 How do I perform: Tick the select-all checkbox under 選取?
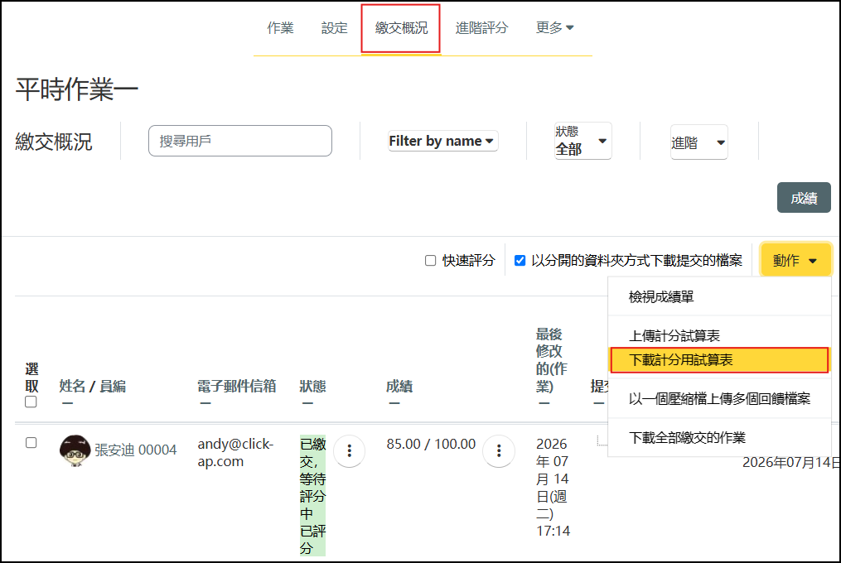click(31, 402)
